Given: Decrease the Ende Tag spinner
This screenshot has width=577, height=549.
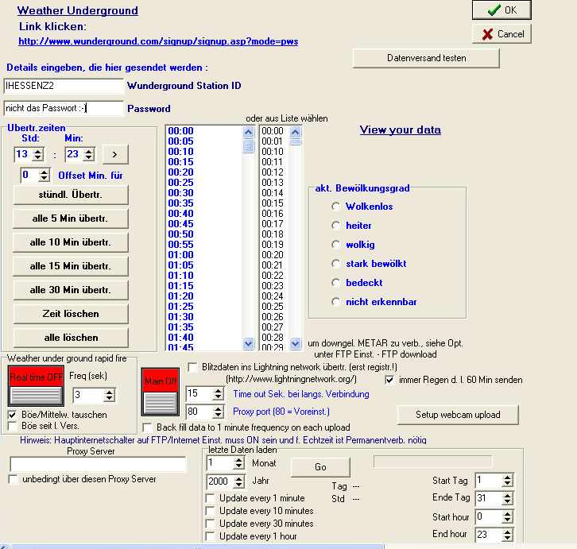Looking at the screenshot, I should coord(507,501).
